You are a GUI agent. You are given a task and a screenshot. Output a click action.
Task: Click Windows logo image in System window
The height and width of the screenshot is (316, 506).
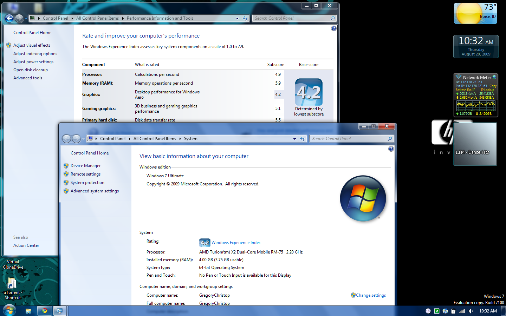click(x=363, y=198)
